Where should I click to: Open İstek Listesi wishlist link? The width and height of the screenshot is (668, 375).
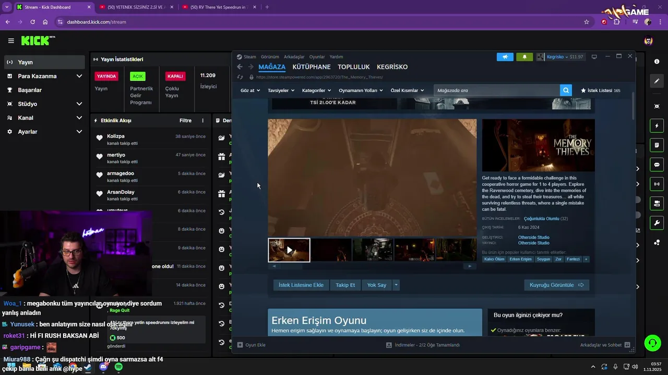600,90
